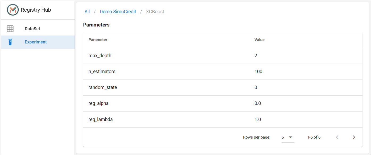Open the DataSet section in sidebar
Screen dimensions: 371x155
point(38,29)
